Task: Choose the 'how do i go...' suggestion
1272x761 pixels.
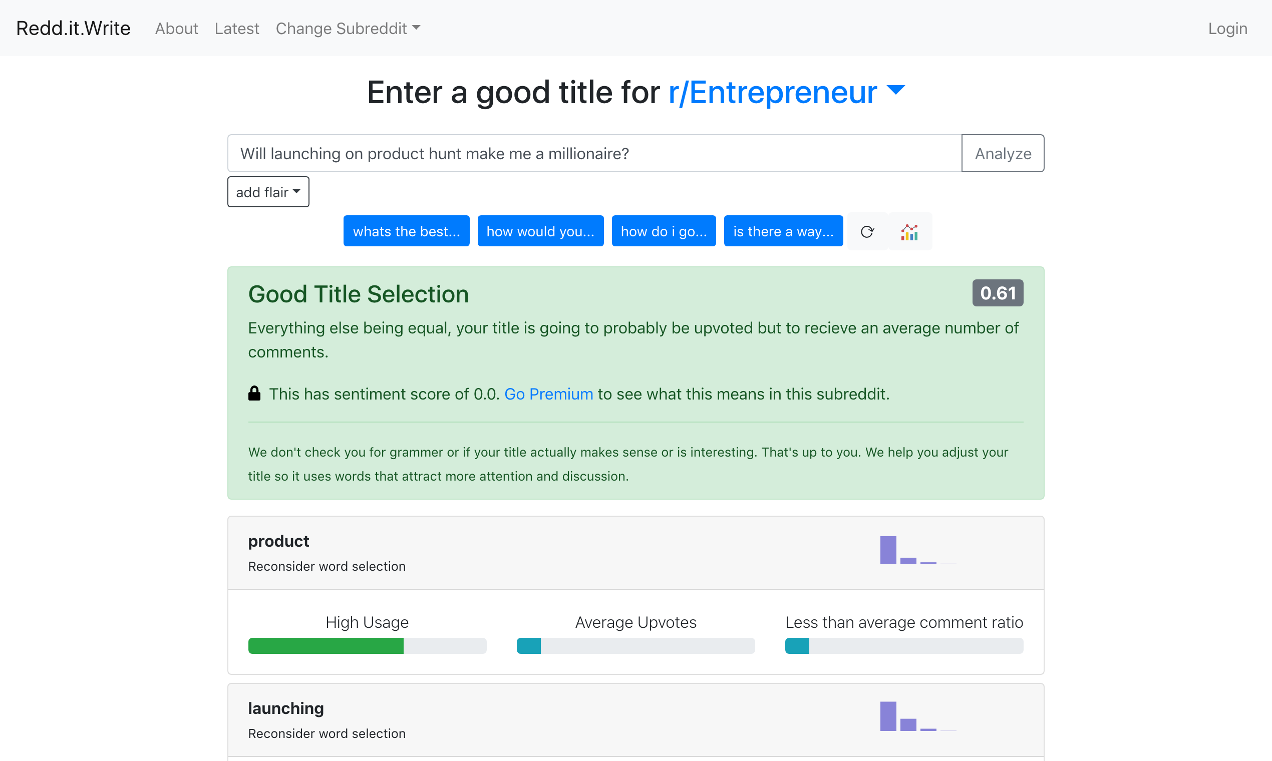Action: click(x=664, y=231)
